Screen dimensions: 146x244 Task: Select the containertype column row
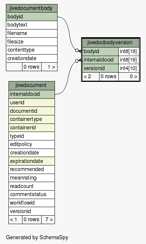[x=32, y=119]
